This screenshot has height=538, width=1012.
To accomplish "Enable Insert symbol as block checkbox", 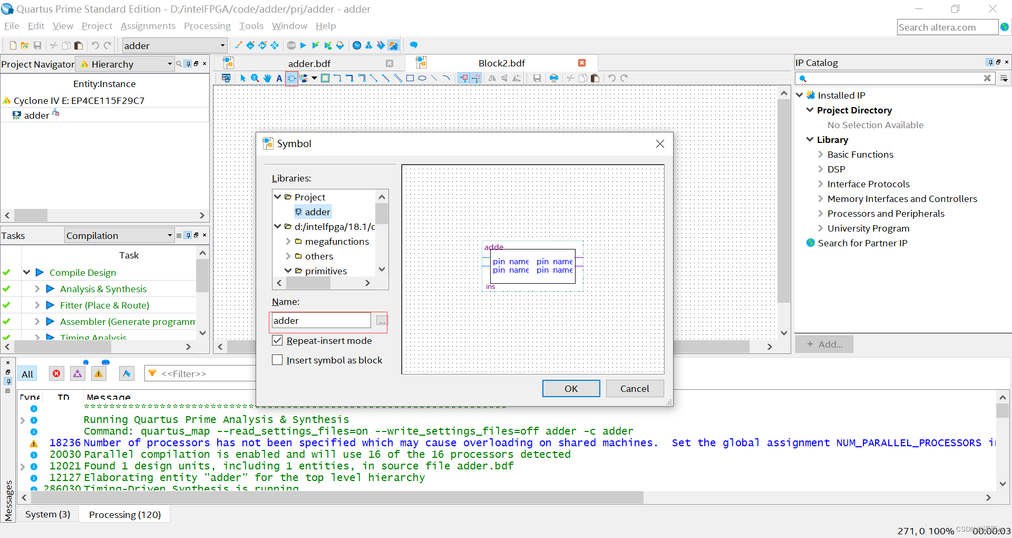I will point(277,360).
